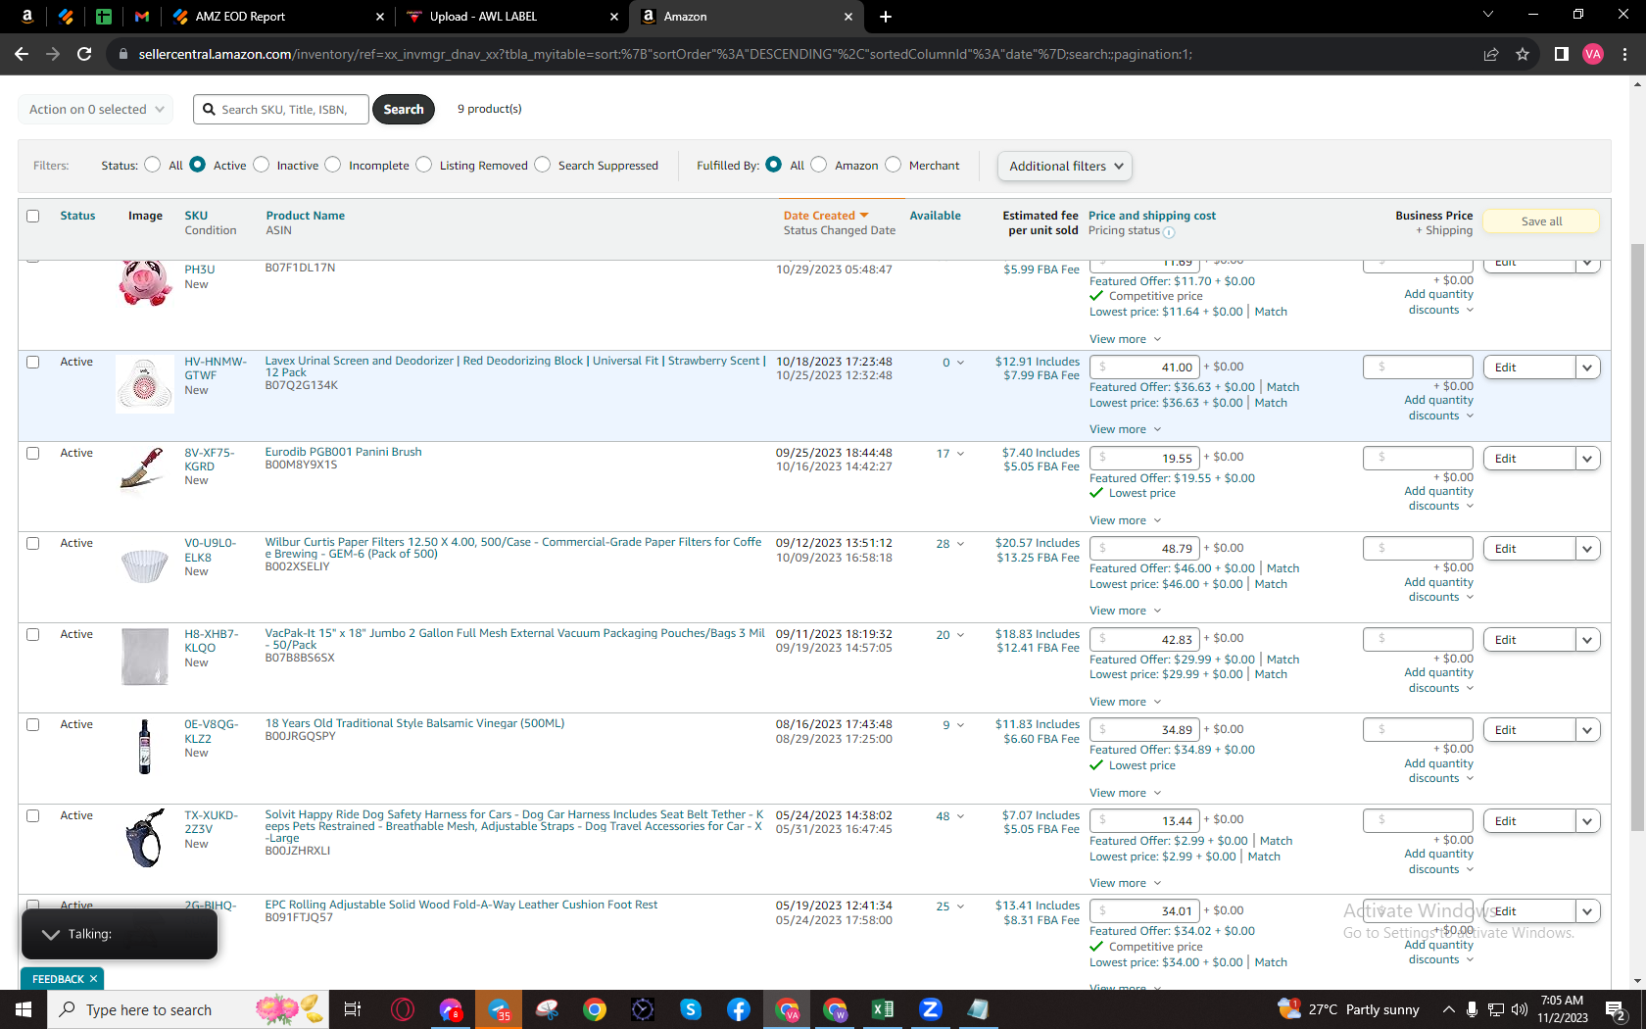Viewport: 1646px width, 1029px height.
Task: Open a new browser tab
Action: click(886, 17)
